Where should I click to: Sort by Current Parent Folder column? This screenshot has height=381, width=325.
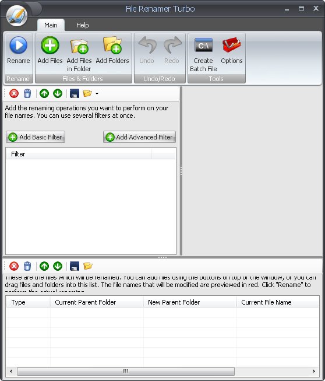click(x=97, y=302)
